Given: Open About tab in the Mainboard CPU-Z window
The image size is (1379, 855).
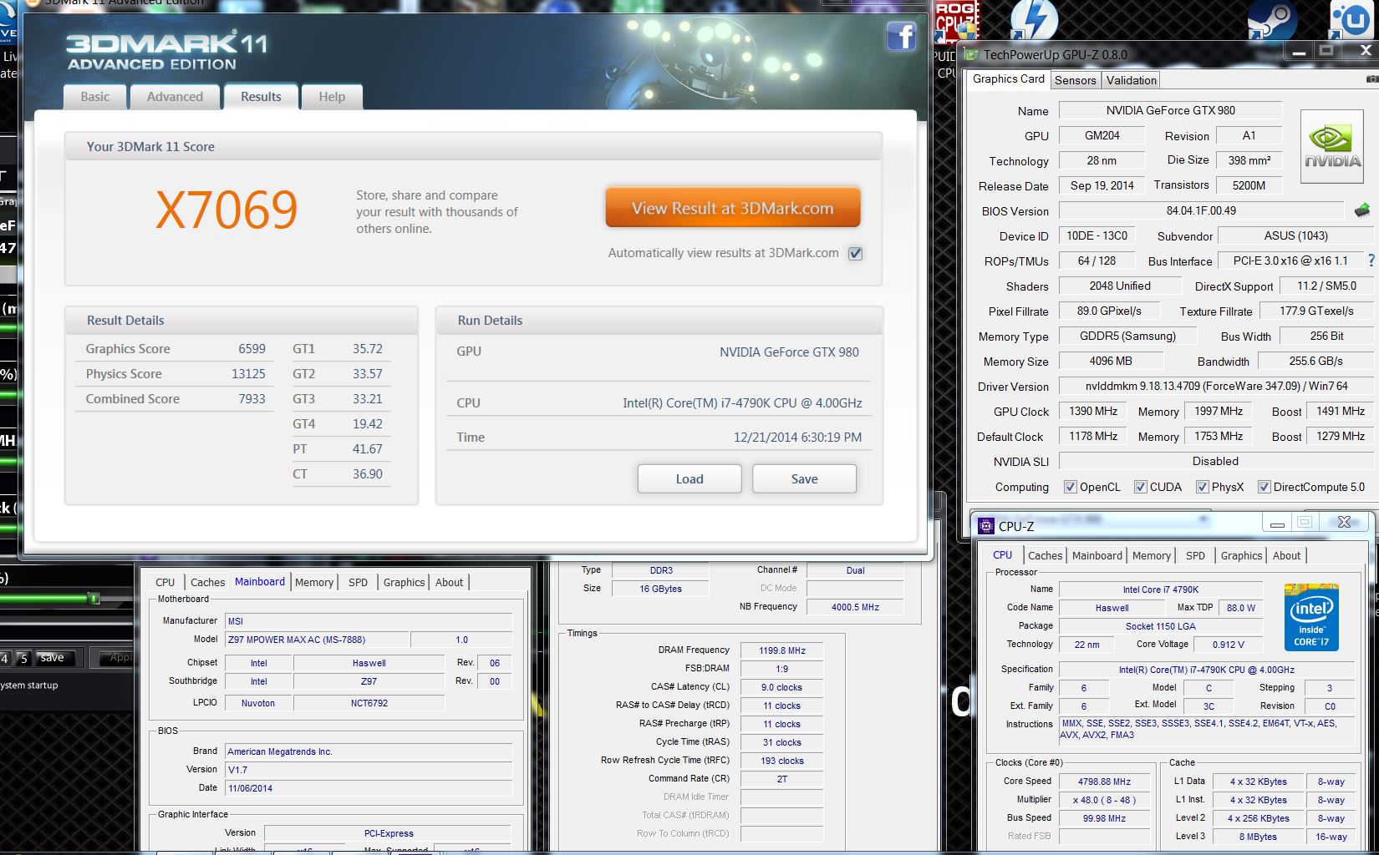Looking at the screenshot, I should point(449,582).
